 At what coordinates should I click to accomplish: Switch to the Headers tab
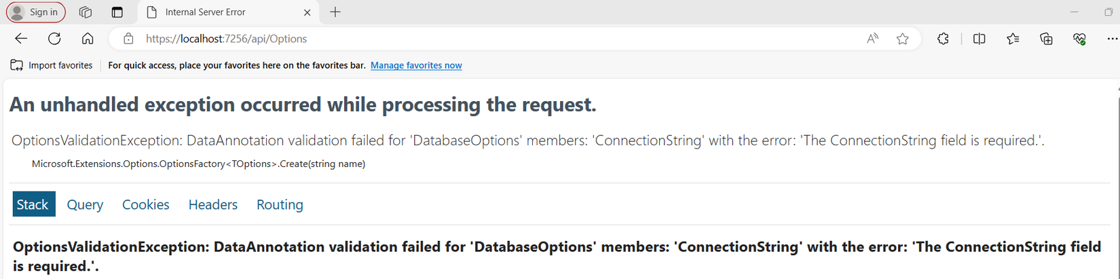pos(212,204)
